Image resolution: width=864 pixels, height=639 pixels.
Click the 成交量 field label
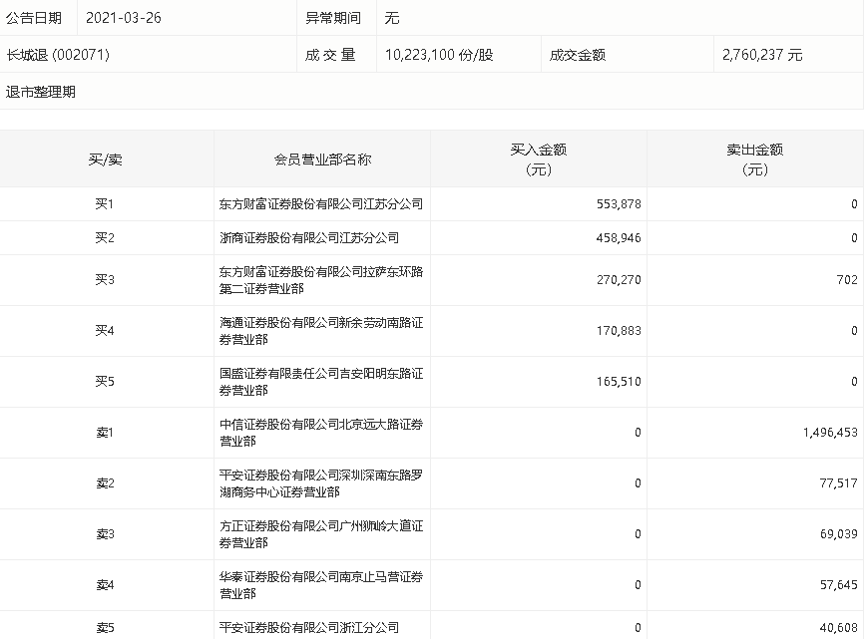tap(330, 55)
